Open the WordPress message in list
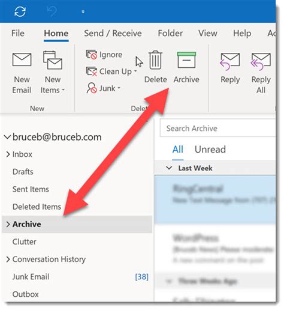Image resolution: width=284 pixels, height=310 pixels. pos(215,248)
